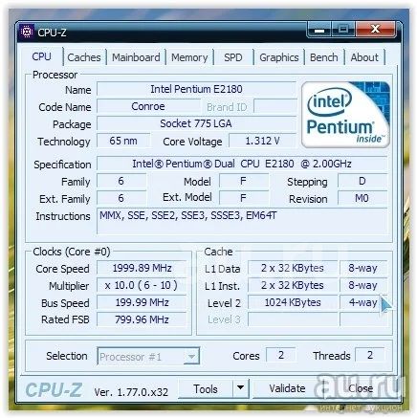The image size is (417, 418).
Task: Open the Tools dropdown arrow
Action: tap(241, 388)
